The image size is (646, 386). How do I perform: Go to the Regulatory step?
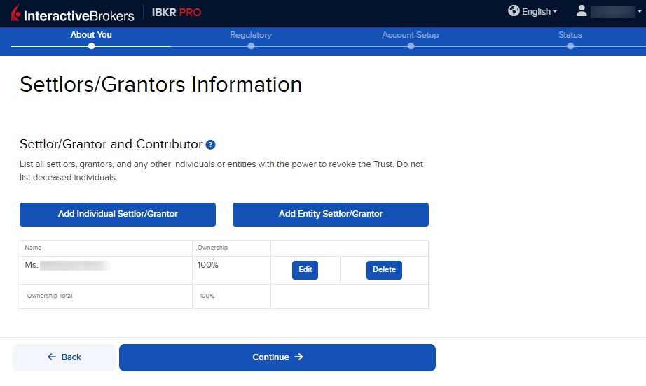pos(251,35)
